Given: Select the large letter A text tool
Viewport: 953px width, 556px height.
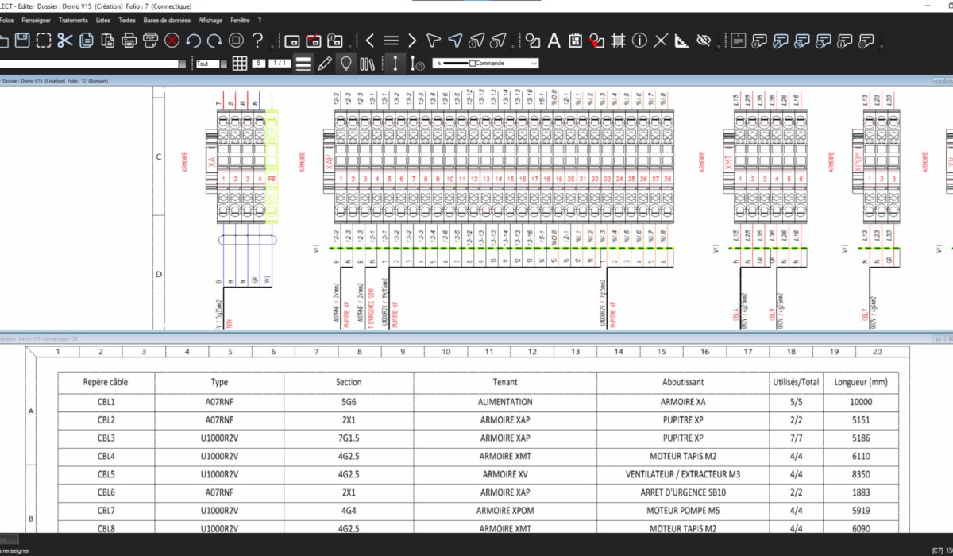Looking at the screenshot, I should [554, 40].
